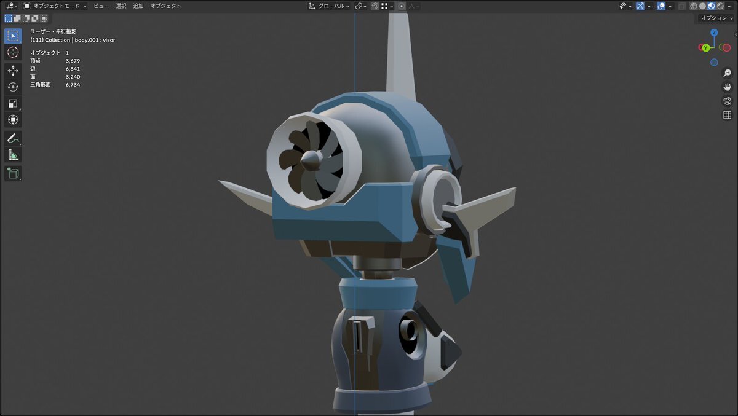
Task: Switch perspective/orthographic with the grid icon
Action: 727,115
